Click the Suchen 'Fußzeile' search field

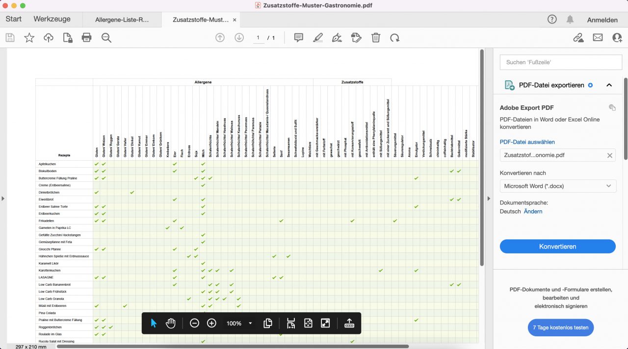553,62
